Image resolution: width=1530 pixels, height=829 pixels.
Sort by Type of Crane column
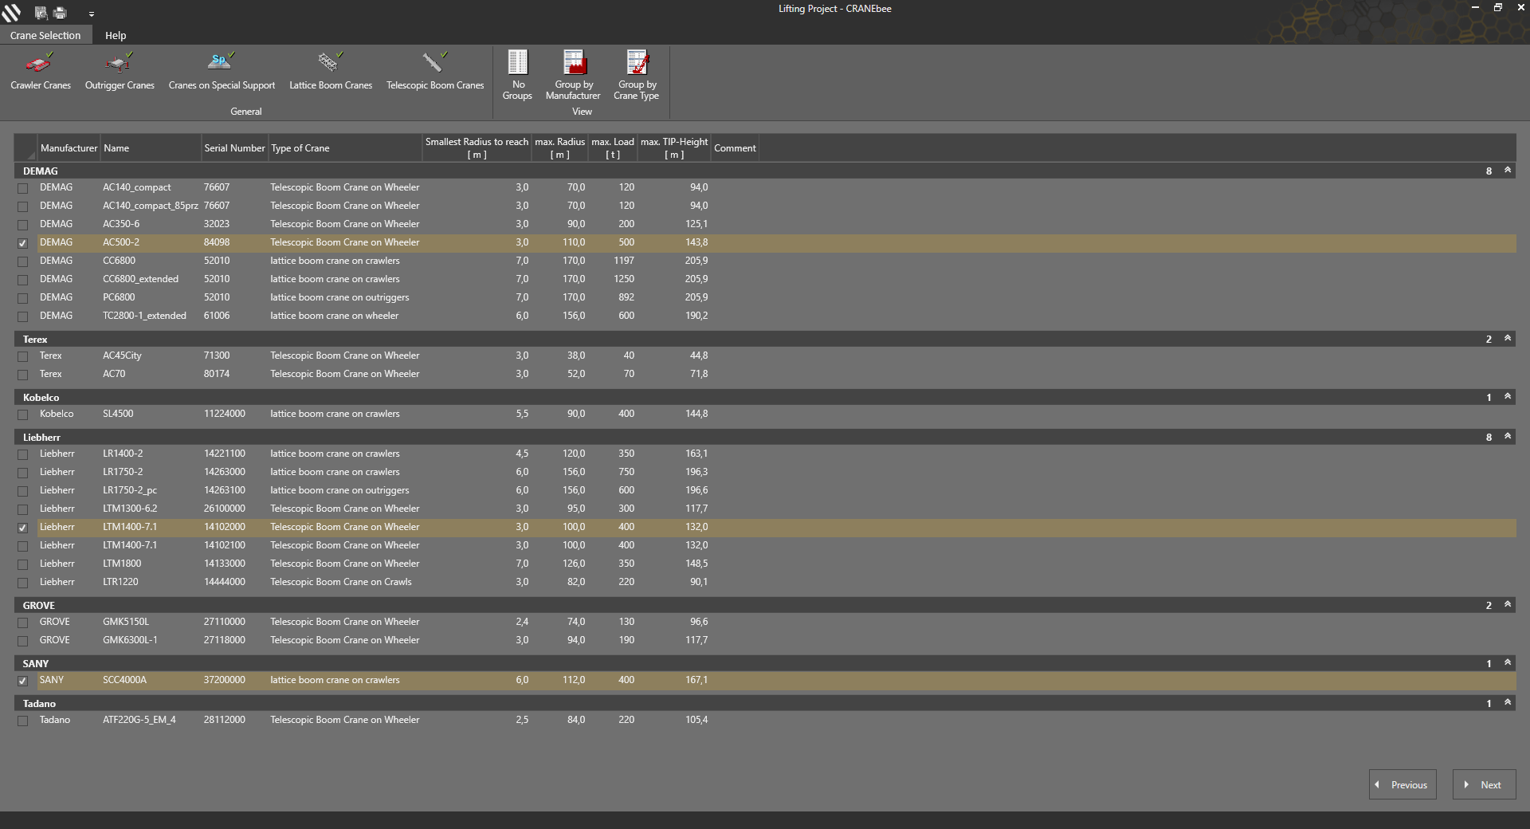[345, 148]
